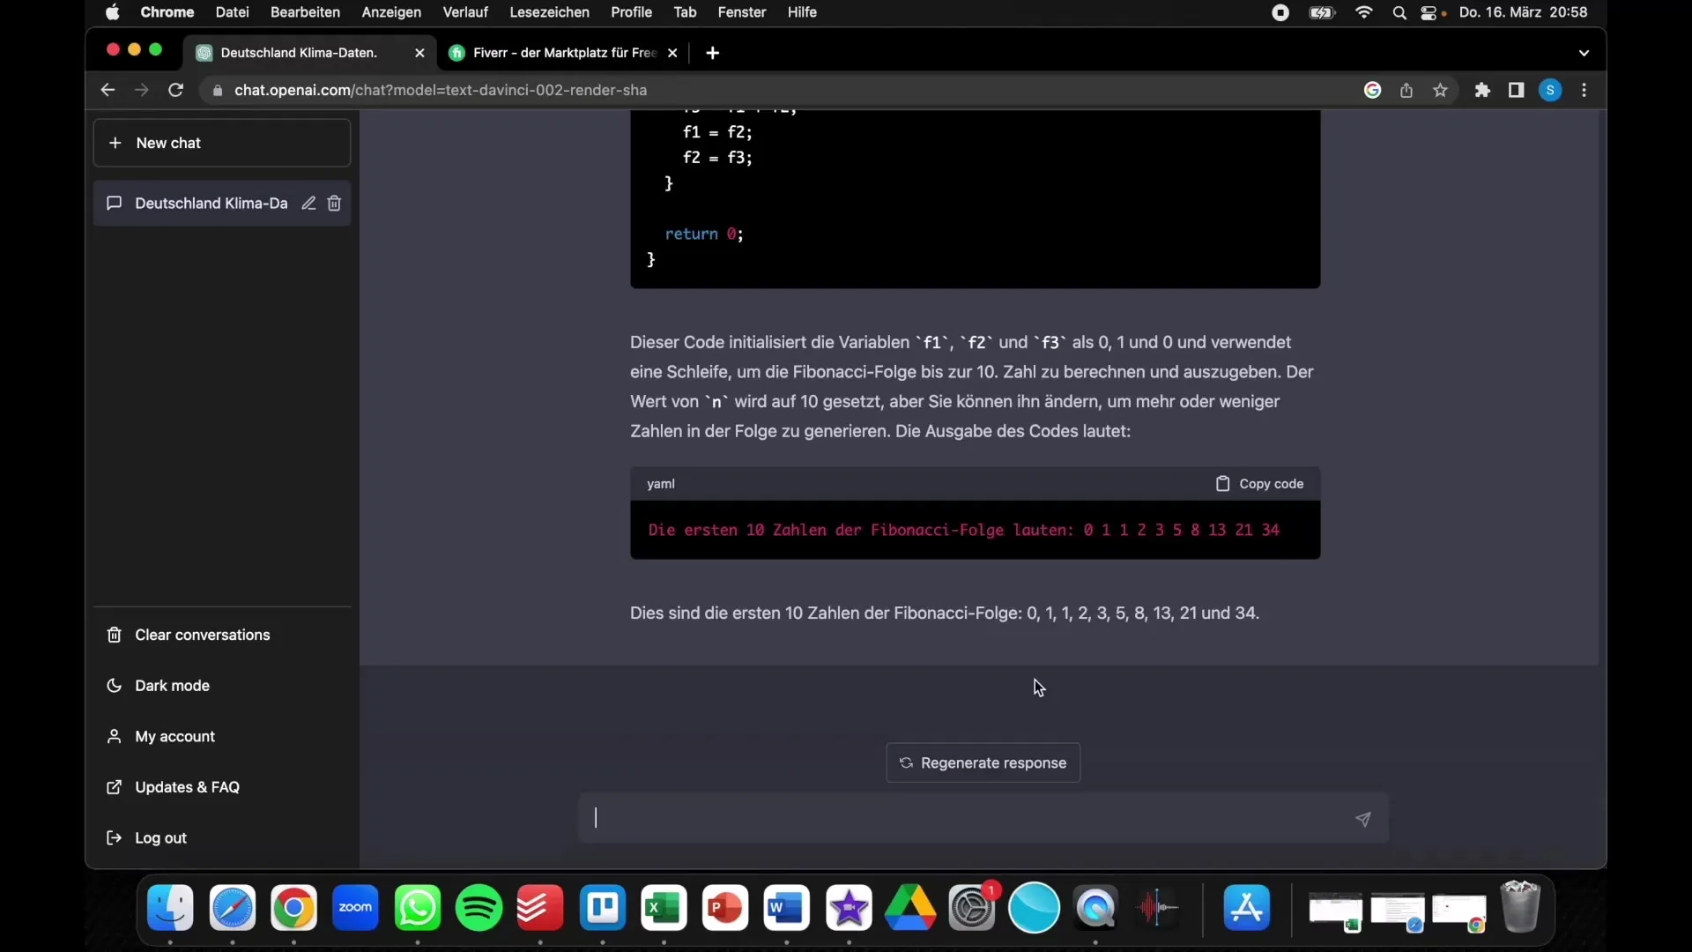Open New chat option
The image size is (1692, 952).
[222, 142]
